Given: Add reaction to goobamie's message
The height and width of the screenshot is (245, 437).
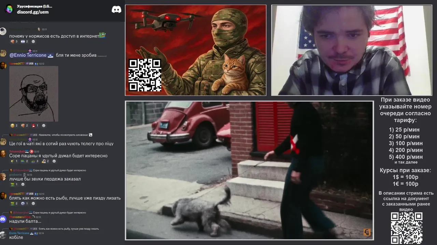Looking at the screenshot, I should (23, 184).
